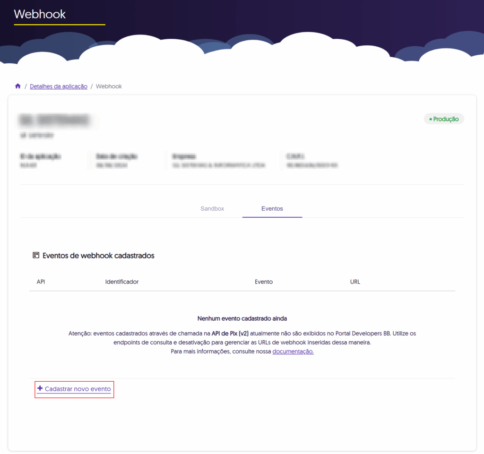The height and width of the screenshot is (454, 484).
Task: Click the Eventos de webhook cadastrados heading
Action: (98, 256)
